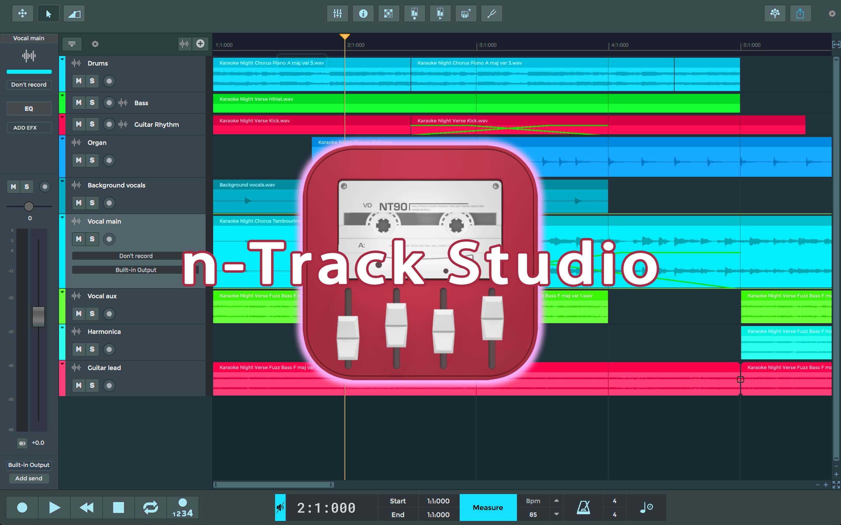
Task: Expand the Bass track triangle
Action: (62, 95)
